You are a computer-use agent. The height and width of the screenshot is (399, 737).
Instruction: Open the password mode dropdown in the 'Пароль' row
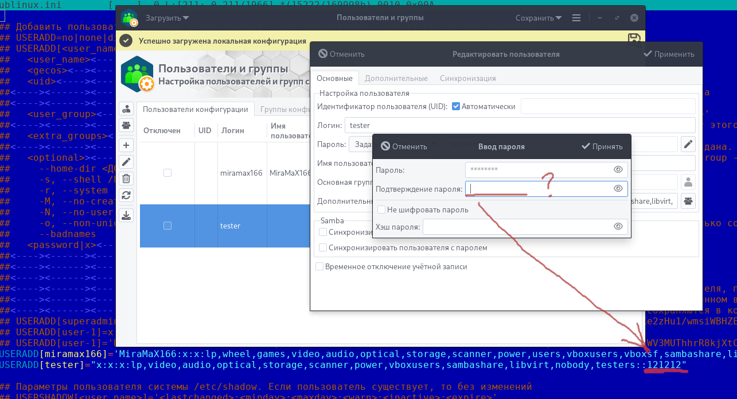click(360, 144)
